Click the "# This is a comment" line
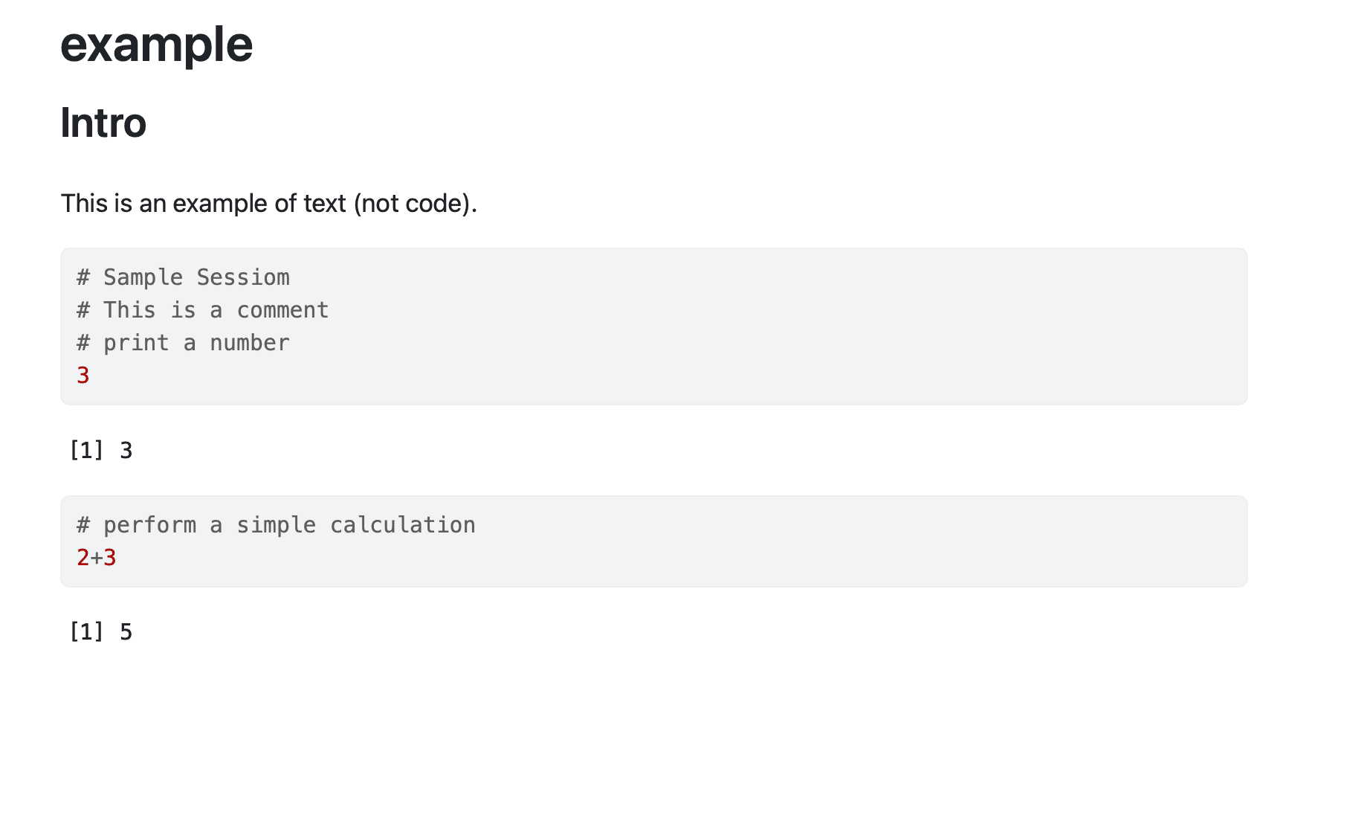 tap(202, 310)
